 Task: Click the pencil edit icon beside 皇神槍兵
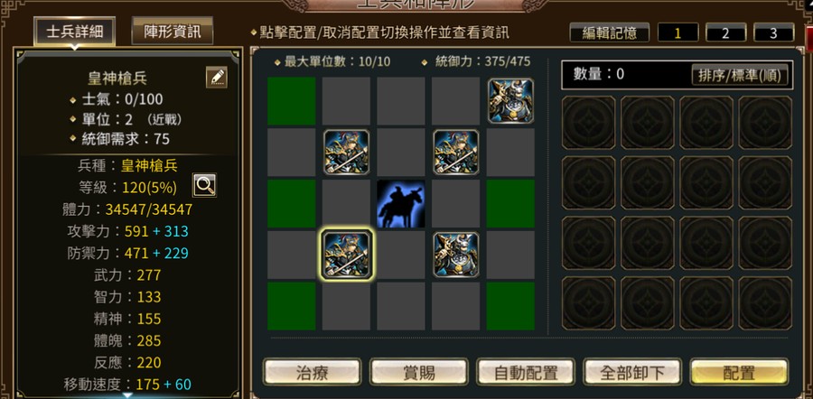coord(216,78)
